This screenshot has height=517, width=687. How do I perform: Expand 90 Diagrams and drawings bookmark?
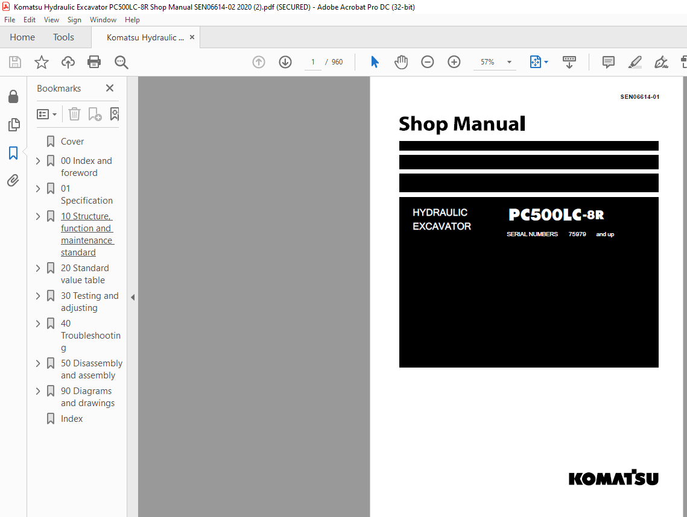(x=38, y=391)
